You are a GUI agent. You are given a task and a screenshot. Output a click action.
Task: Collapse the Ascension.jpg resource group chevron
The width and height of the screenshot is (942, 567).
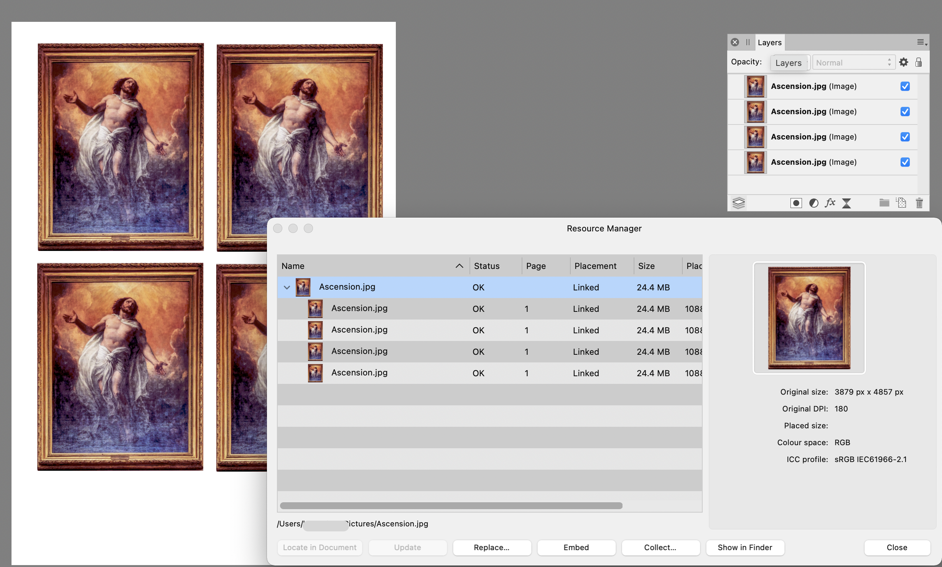[287, 287]
